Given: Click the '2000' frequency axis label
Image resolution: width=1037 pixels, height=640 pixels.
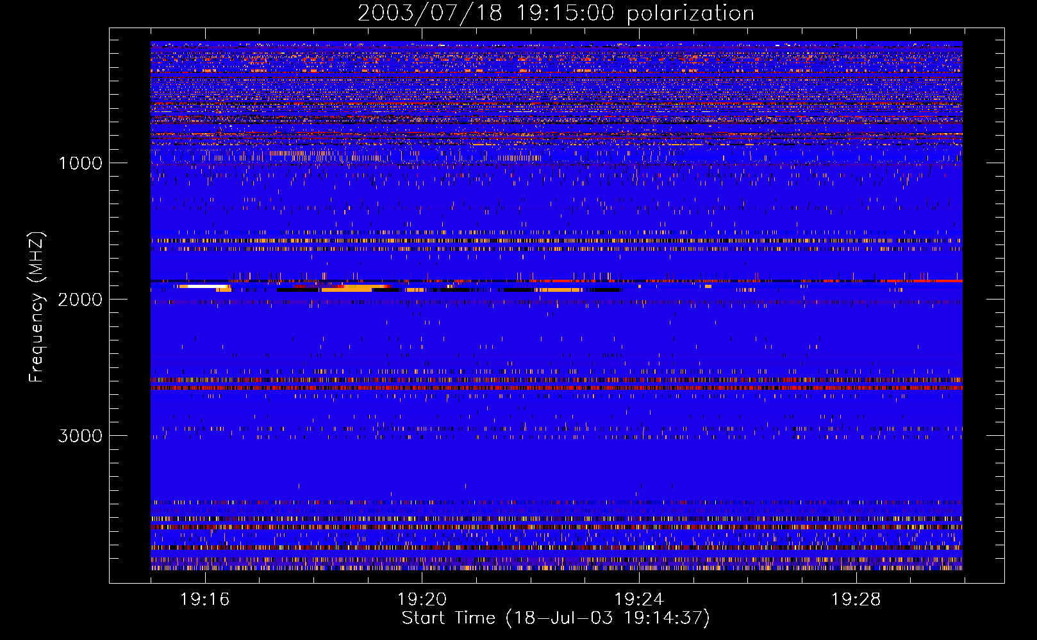Looking at the screenshot, I should [x=80, y=300].
